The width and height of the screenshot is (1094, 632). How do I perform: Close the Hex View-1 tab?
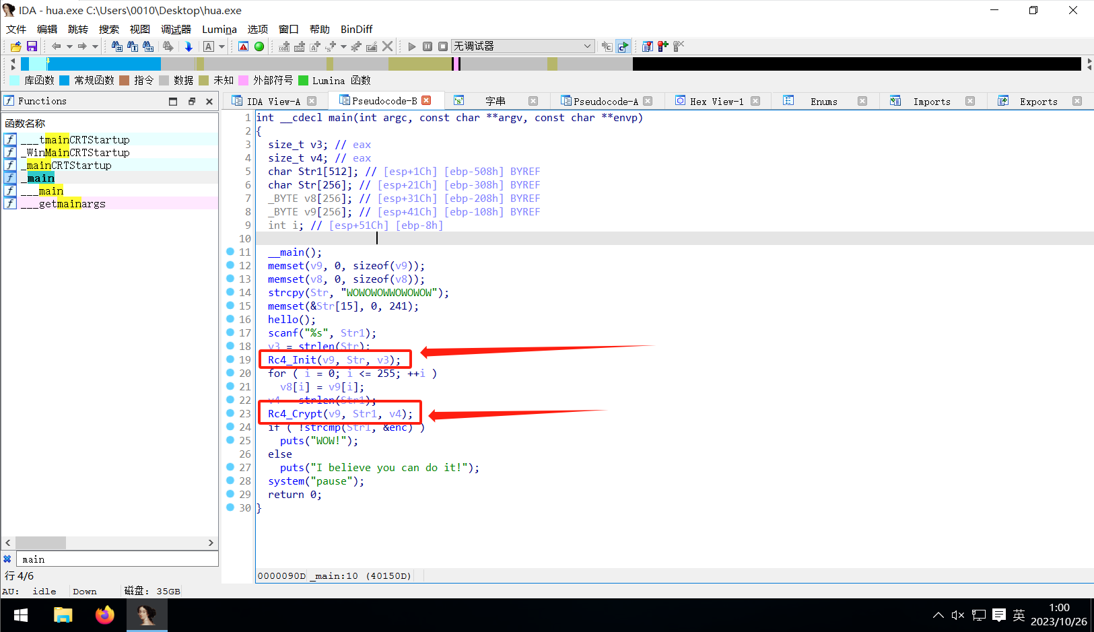click(755, 101)
